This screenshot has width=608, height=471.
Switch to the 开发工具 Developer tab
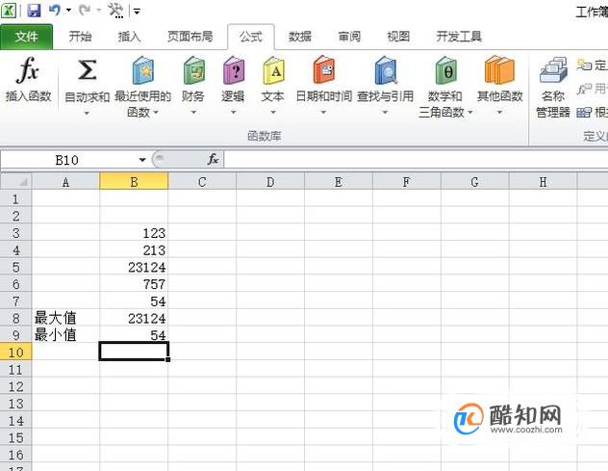(x=459, y=37)
